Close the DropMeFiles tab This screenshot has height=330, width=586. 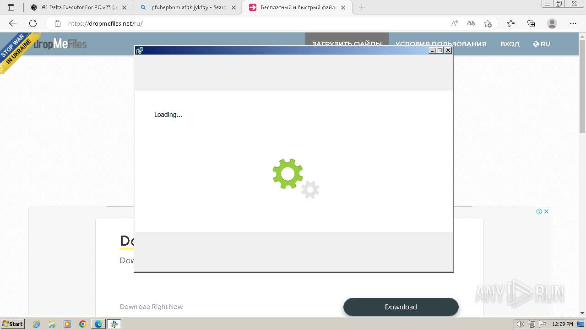[x=343, y=7]
